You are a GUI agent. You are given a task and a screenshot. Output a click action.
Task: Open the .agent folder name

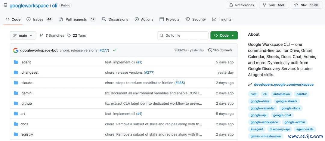pyautogui.click(x=26, y=62)
